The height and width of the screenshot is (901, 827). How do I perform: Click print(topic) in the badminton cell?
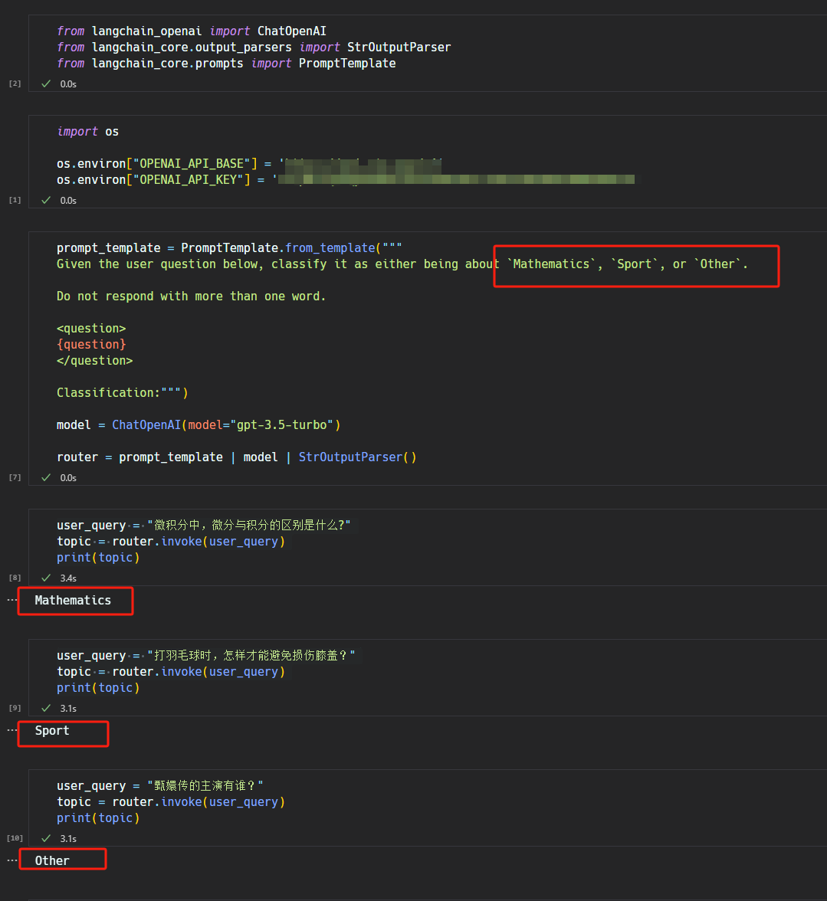[98, 687]
